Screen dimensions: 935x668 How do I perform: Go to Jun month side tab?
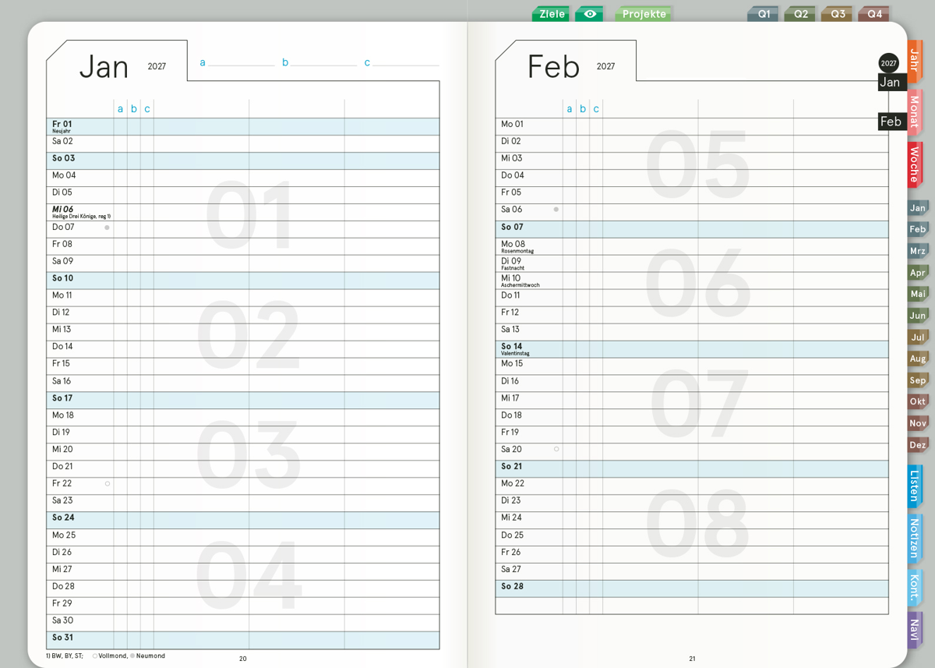click(918, 316)
